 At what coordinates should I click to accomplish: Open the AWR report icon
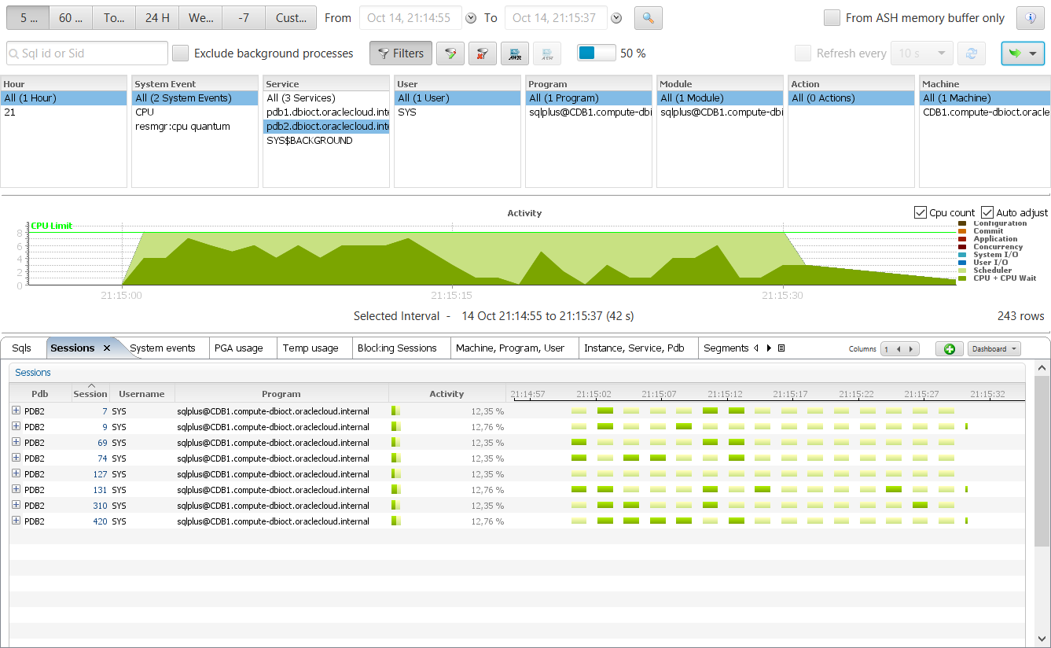pos(515,53)
